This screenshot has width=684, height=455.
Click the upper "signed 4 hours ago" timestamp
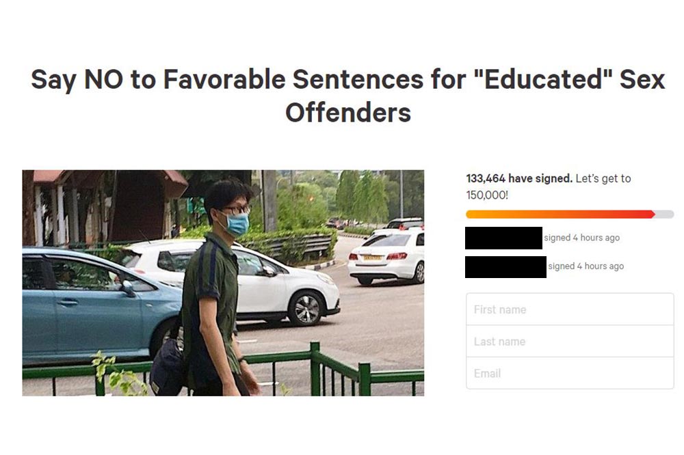tap(581, 238)
